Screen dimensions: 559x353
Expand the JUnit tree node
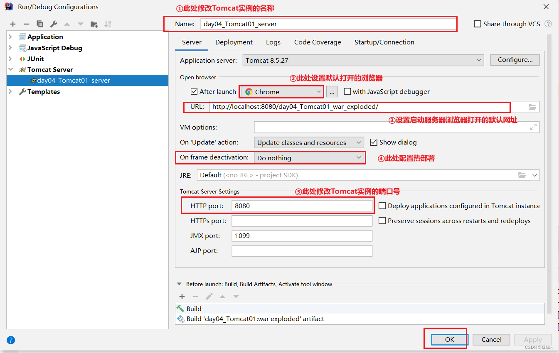coord(10,59)
